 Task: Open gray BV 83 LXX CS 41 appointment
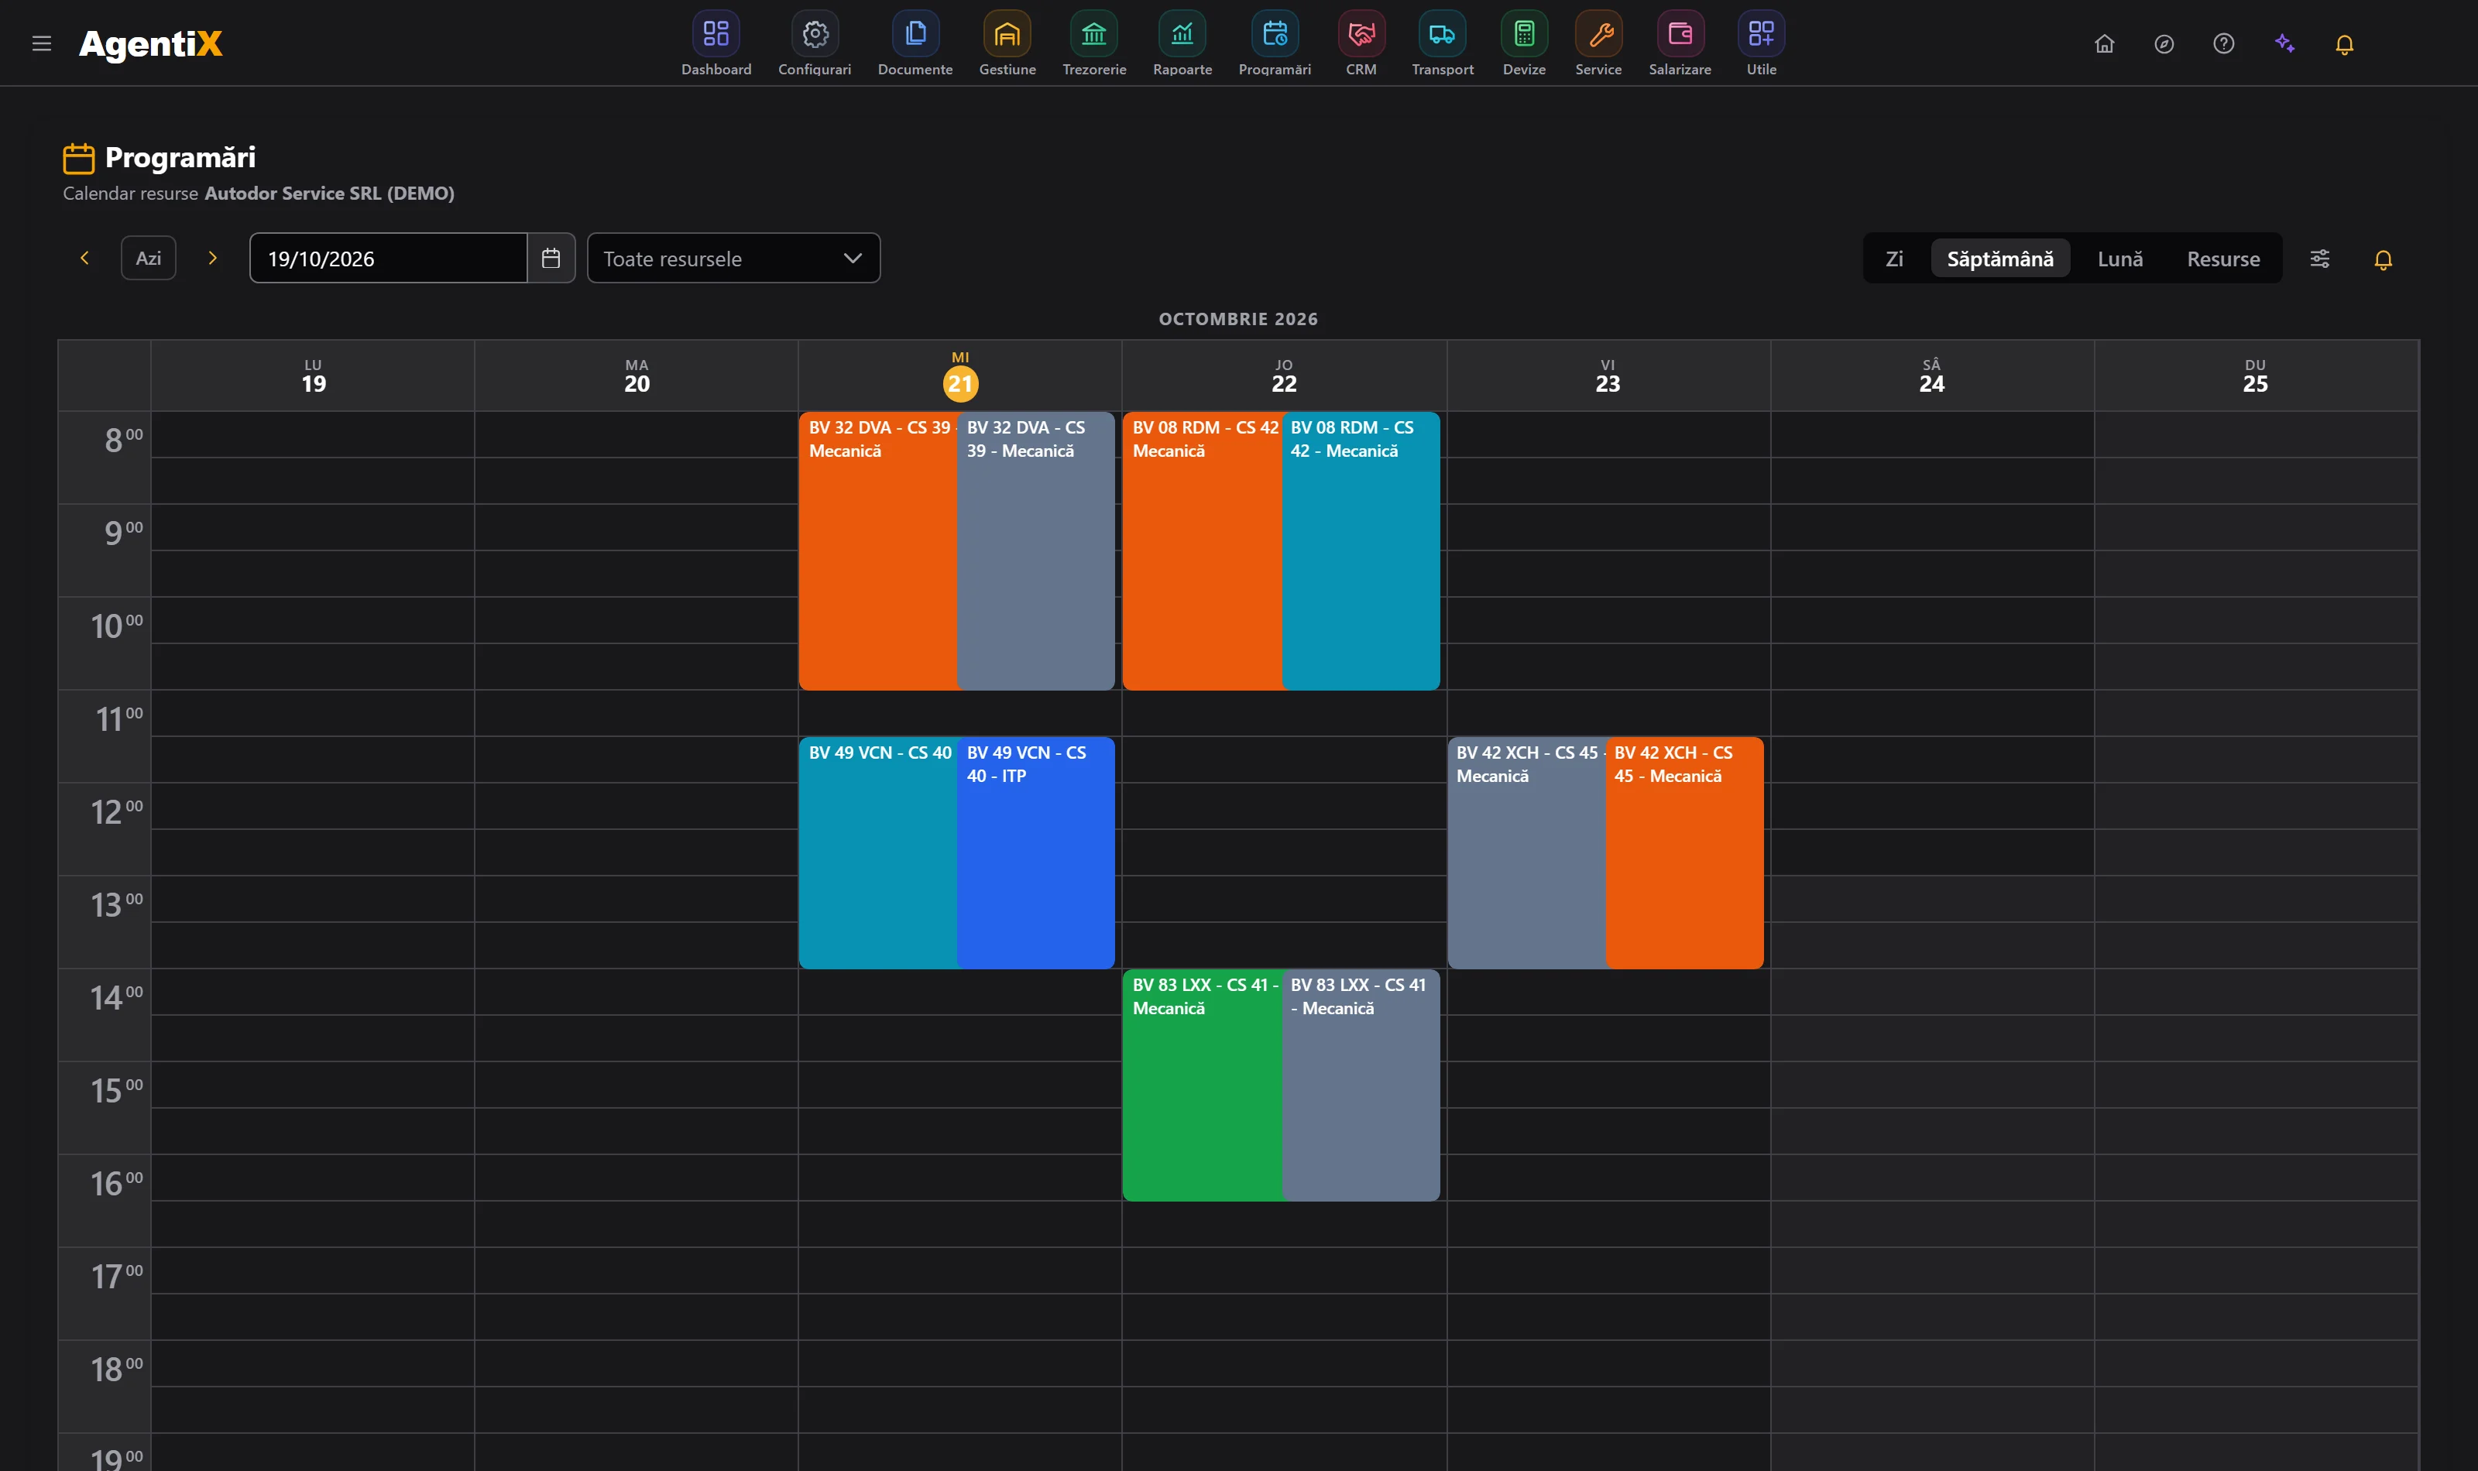(1361, 1085)
